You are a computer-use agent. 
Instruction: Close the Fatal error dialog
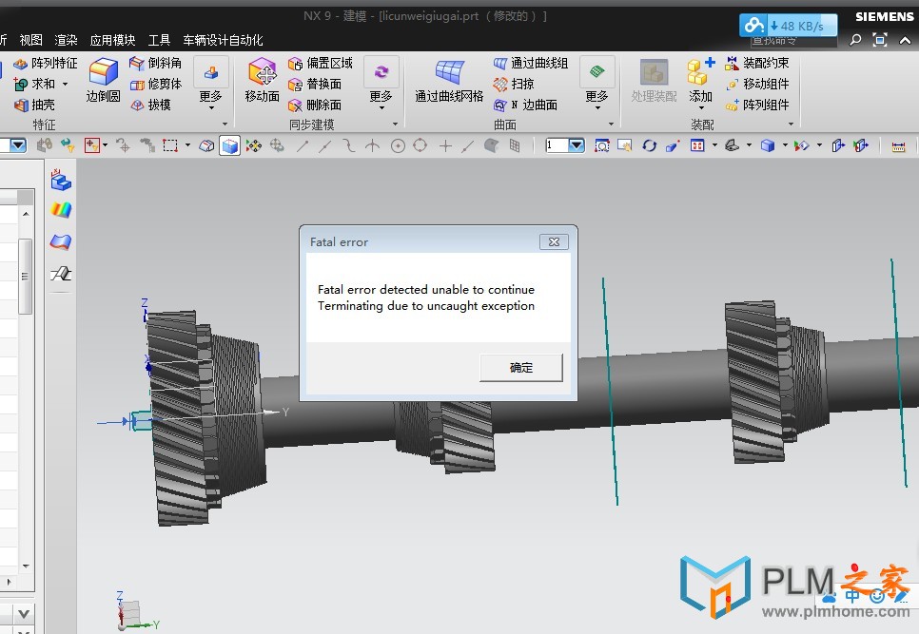coord(554,241)
